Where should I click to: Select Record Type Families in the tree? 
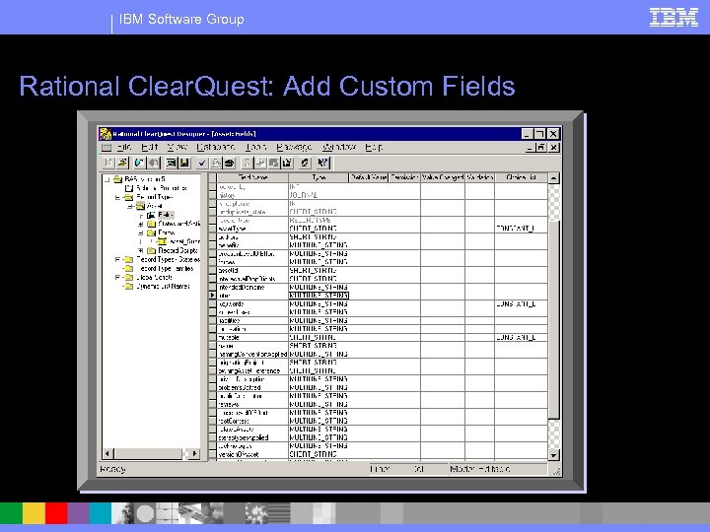(166, 269)
